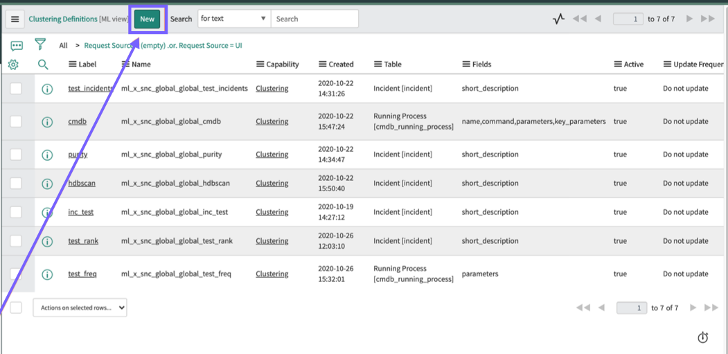Viewport: 728px width, 354px height.
Task: Open the hdbscan label link
Action: pyautogui.click(x=82, y=183)
